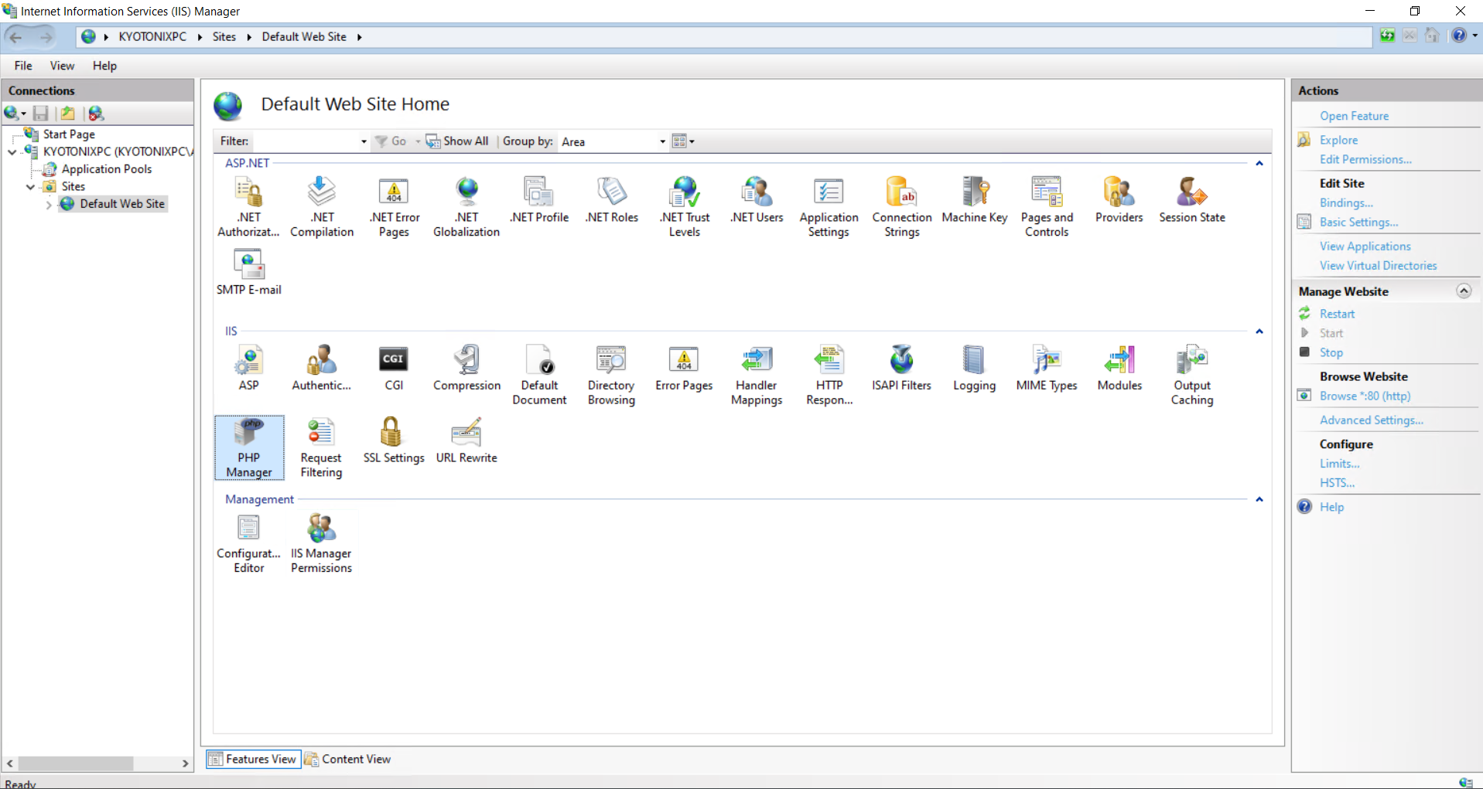
Task: Open the Filter dropdown arrow
Action: (x=364, y=141)
